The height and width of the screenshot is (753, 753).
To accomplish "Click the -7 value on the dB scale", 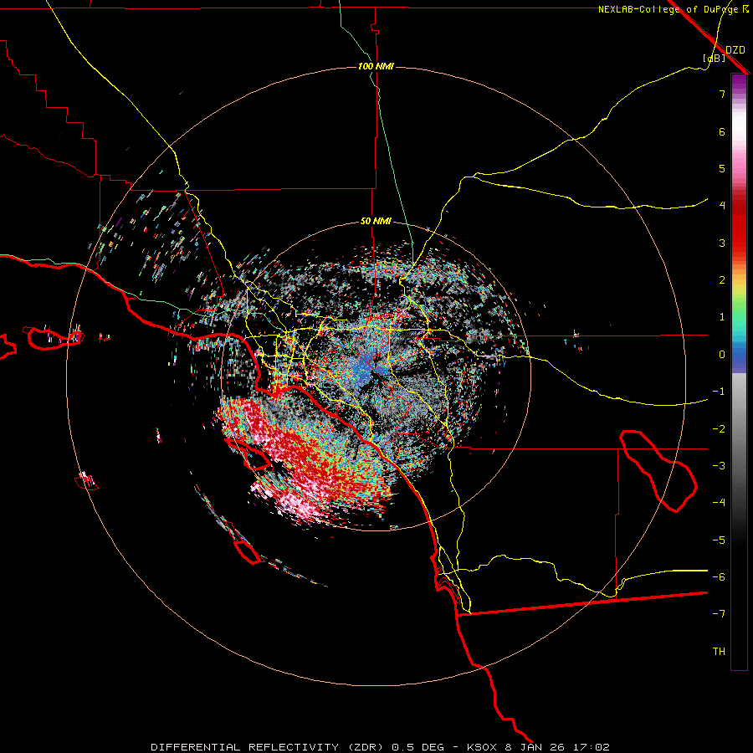I will (719, 614).
